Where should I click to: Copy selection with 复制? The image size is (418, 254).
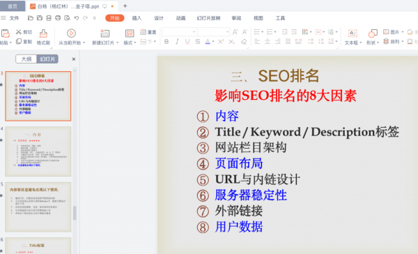pyautogui.click(x=24, y=42)
